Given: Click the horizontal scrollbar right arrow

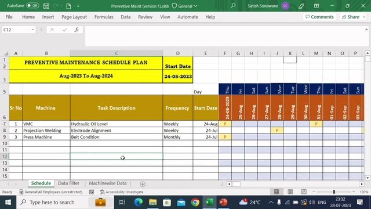Looking at the screenshot, I should (x=362, y=184).
